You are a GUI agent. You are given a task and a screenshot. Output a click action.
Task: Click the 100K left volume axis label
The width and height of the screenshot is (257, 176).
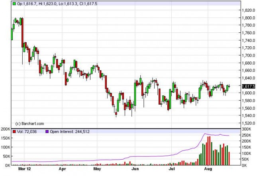[6, 147]
